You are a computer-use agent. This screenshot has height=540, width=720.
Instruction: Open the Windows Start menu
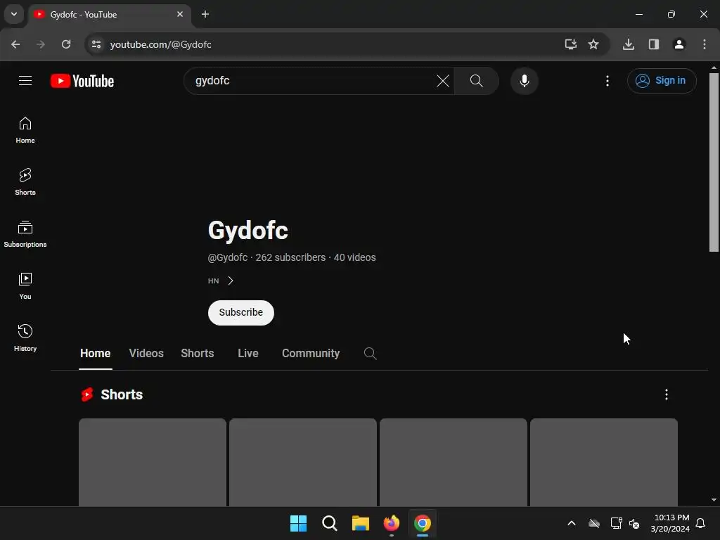pos(298,523)
